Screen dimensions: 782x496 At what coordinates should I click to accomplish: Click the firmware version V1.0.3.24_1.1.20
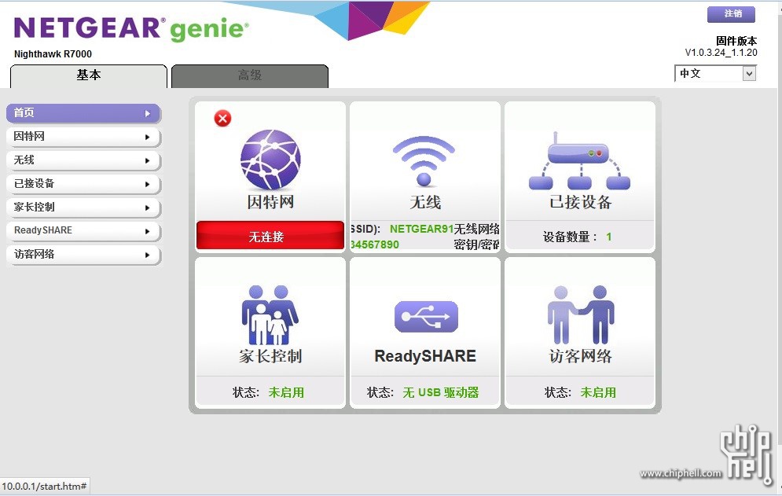point(721,53)
